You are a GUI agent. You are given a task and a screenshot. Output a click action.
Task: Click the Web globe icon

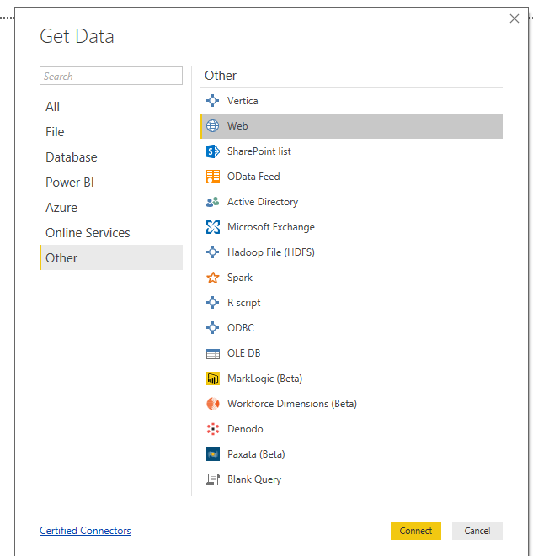[x=212, y=126]
